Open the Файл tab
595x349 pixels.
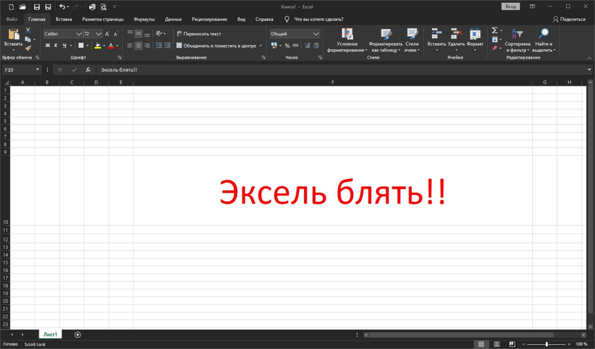12,19
